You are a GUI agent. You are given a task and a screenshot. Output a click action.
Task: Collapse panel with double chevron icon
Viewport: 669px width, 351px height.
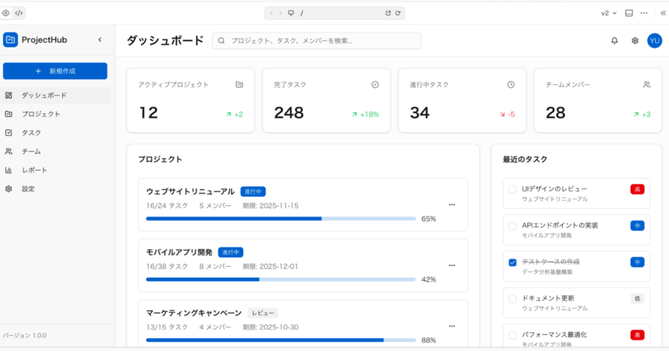point(663,13)
